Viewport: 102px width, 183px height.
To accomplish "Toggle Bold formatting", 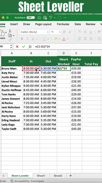I will tap(22, 39).
